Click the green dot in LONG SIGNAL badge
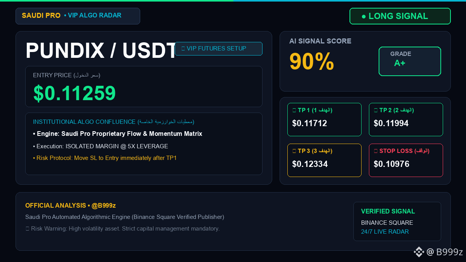This screenshot has height=262, width=466. [363, 16]
